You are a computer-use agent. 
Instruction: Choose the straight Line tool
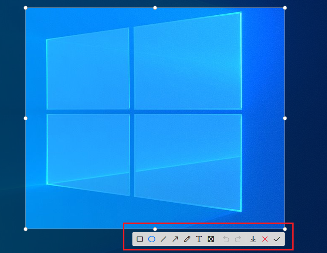[163, 239]
